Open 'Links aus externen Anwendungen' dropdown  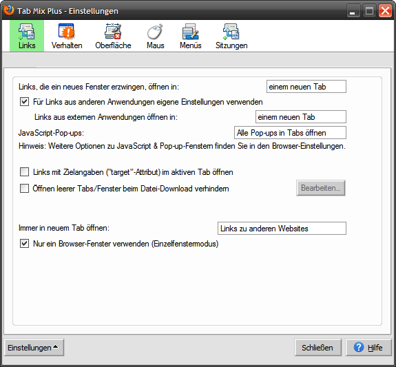[301, 116]
